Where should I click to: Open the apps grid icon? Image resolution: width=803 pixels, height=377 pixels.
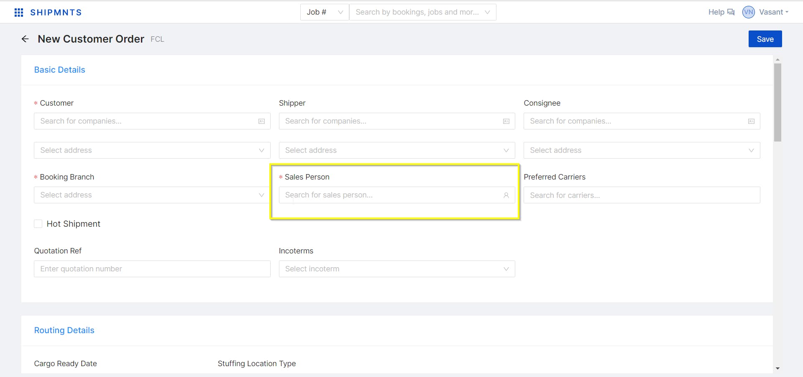(x=19, y=13)
